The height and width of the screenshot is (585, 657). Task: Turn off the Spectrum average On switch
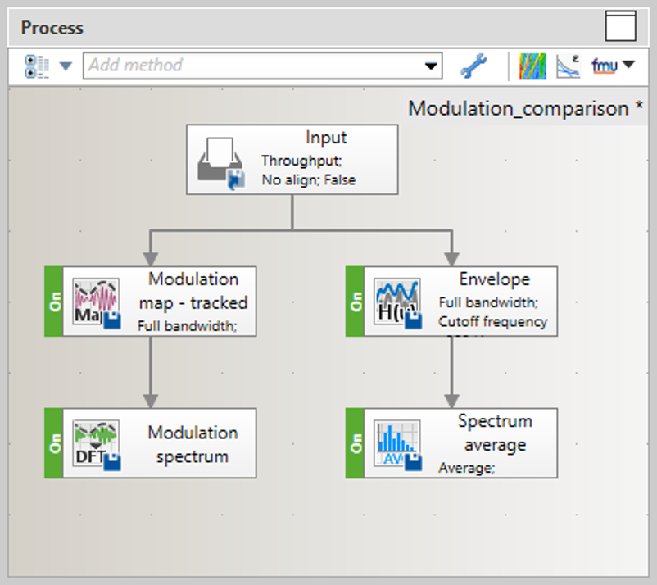tap(355, 443)
